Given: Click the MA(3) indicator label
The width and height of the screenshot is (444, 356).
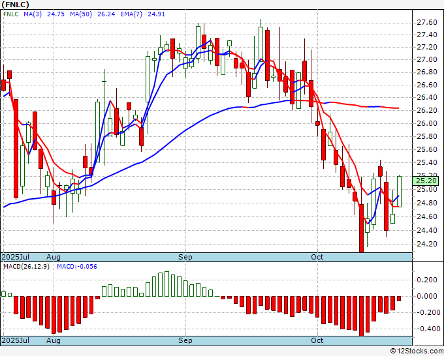Looking at the screenshot, I should tap(33, 14).
